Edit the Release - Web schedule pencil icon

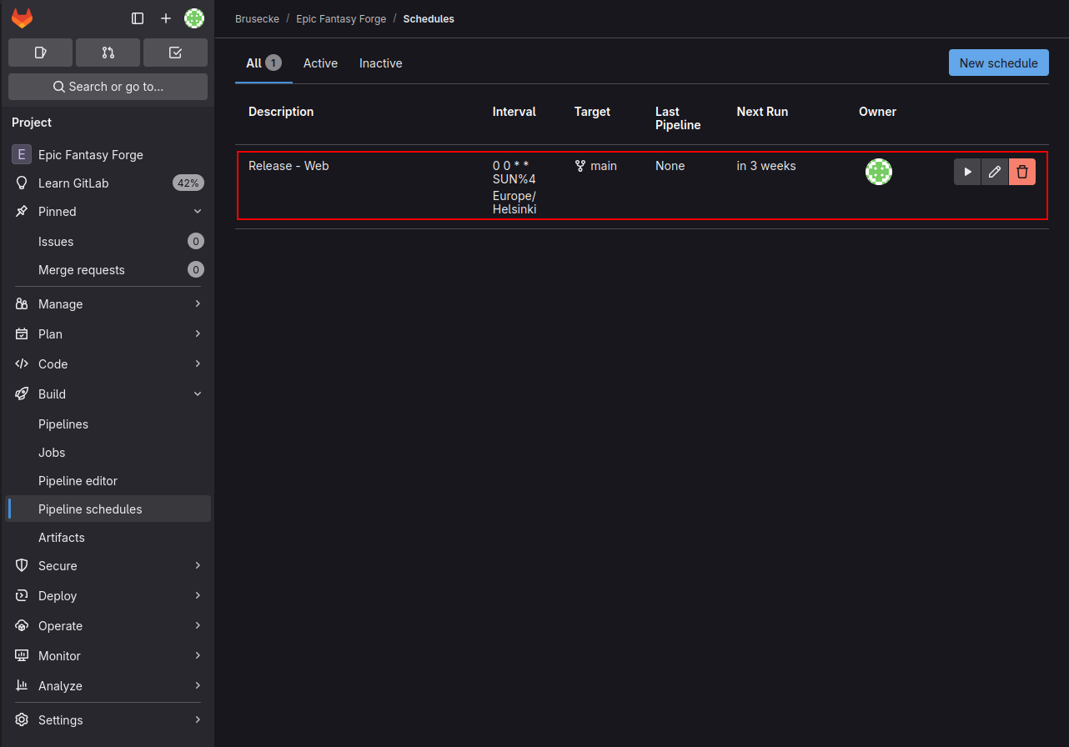pos(995,172)
